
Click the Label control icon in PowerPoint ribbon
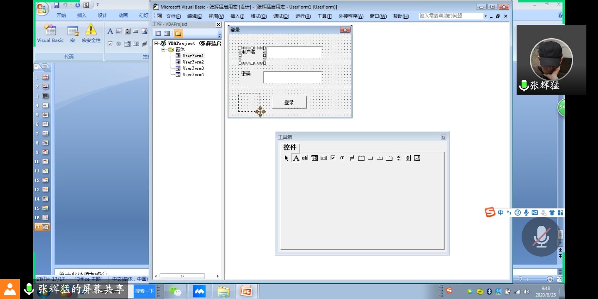[x=110, y=31]
